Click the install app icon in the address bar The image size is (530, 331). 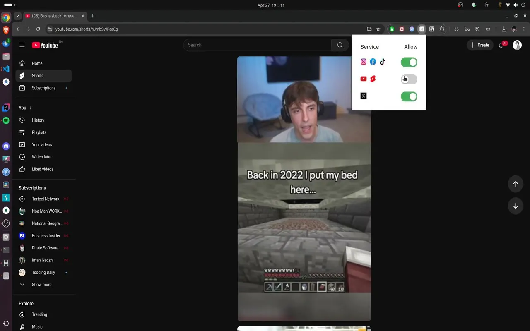[x=369, y=29]
